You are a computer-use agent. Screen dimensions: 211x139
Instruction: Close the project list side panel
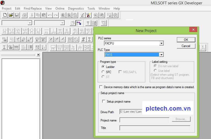[x=38, y=55]
